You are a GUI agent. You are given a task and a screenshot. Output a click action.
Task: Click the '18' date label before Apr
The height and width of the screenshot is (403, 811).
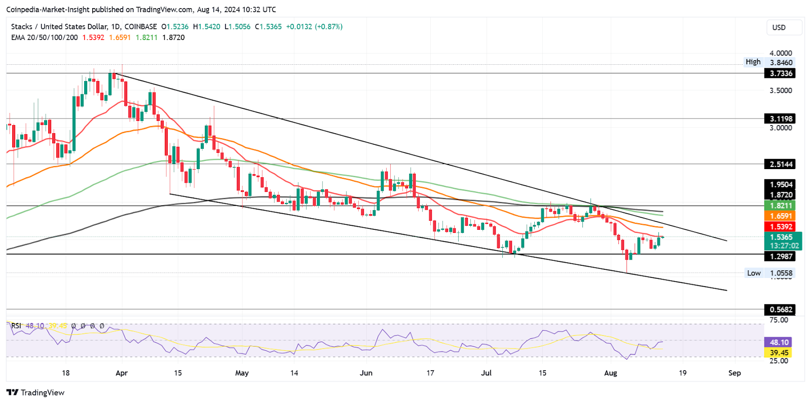point(65,373)
